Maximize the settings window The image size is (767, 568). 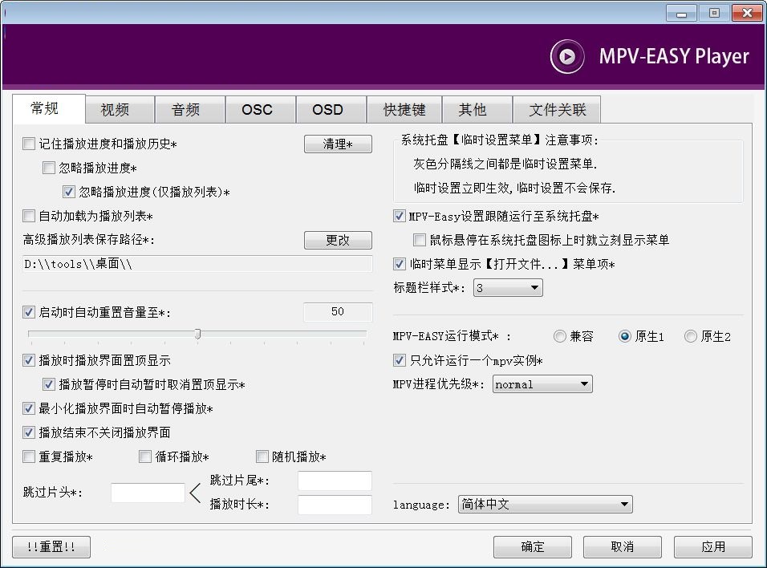point(714,13)
